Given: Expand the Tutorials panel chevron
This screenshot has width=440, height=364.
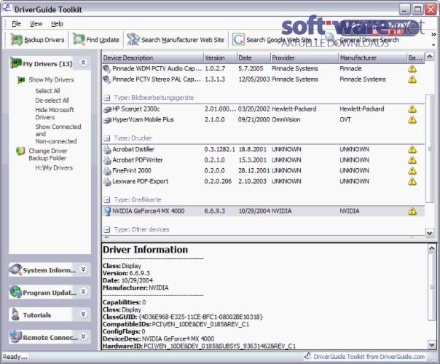Looking at the screenshot, I should (x=83, y=314).
